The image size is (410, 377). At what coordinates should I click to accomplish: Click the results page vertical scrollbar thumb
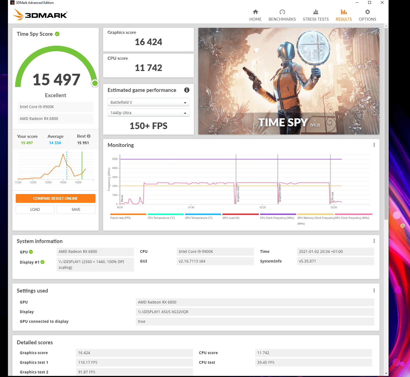pos(386,124)
